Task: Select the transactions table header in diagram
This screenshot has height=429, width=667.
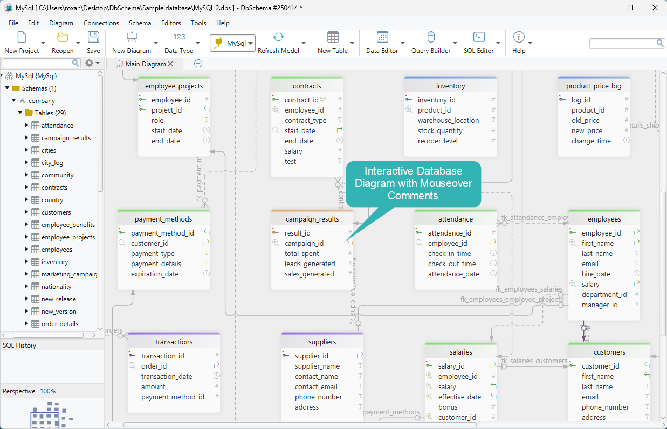Action: pos(174,342)
